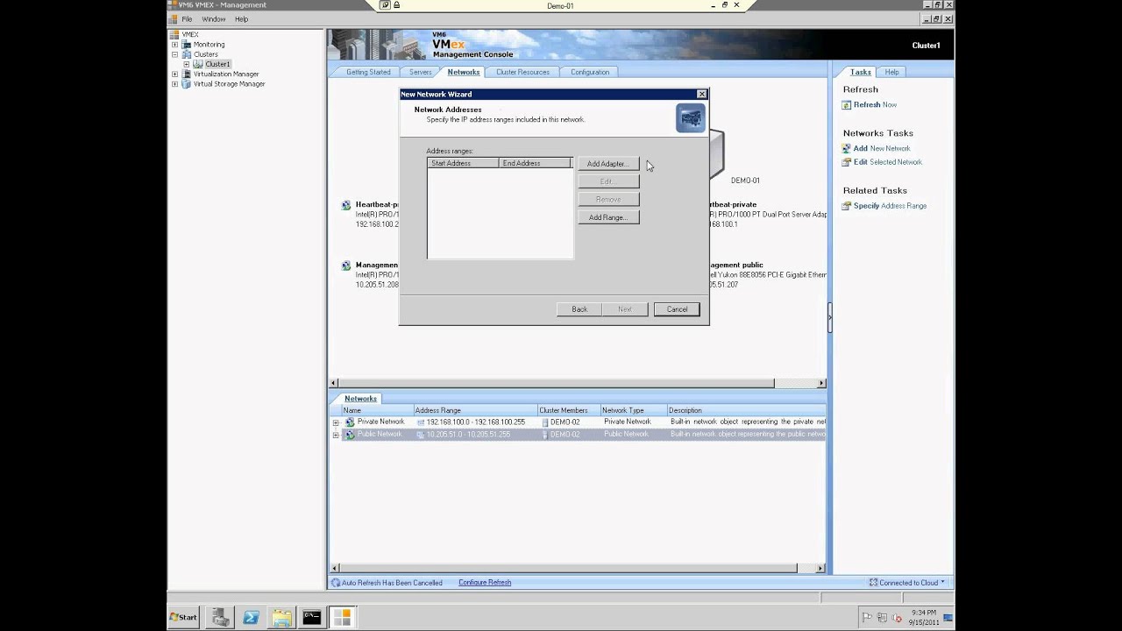1122x631 pixels.
Task: Click the Start button
Action: point(183,618)
